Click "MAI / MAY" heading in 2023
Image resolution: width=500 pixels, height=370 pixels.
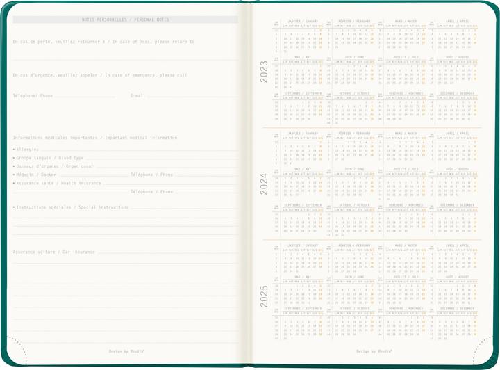pos(303,58)
